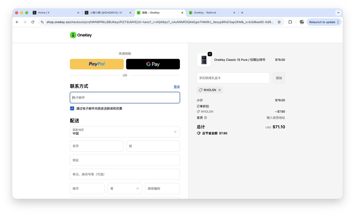Click the 姓 last name field

pyautogui.click(x=153, y=146)
